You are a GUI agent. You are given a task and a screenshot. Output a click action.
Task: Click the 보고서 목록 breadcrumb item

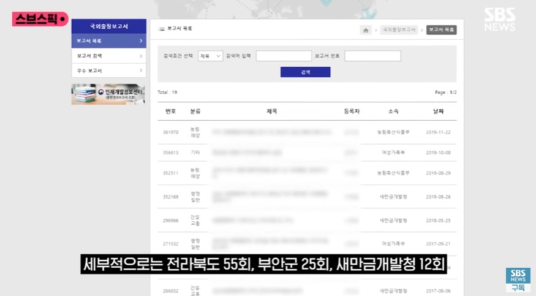[x=441, y=29]
